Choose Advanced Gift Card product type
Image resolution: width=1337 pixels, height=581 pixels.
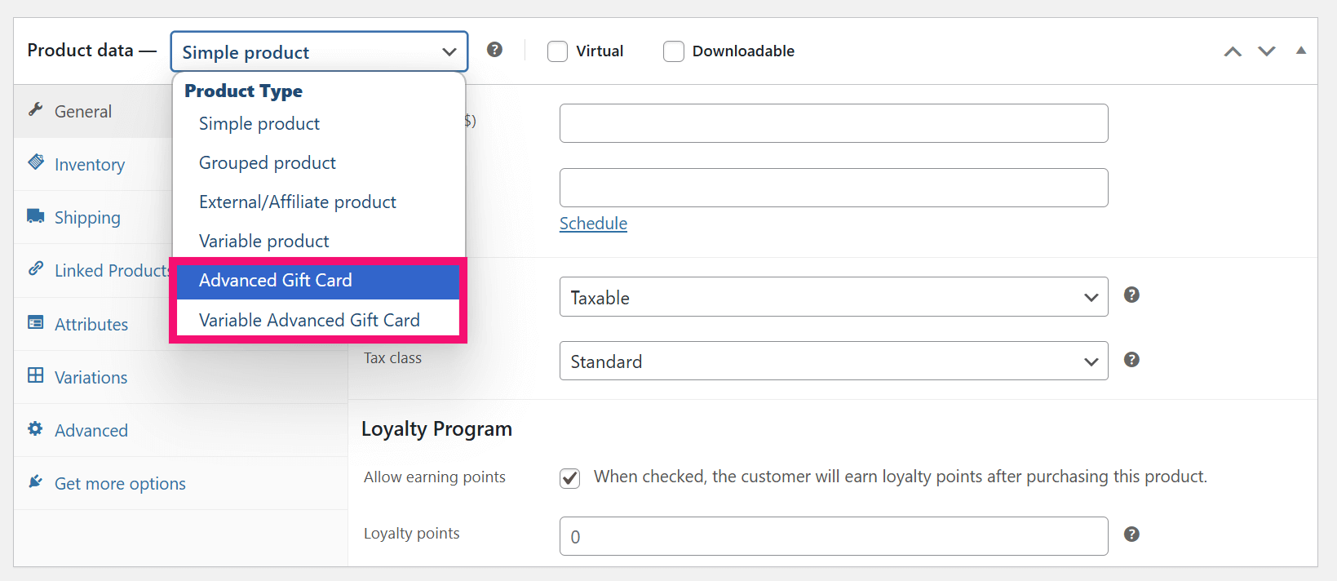coord(276,280)
